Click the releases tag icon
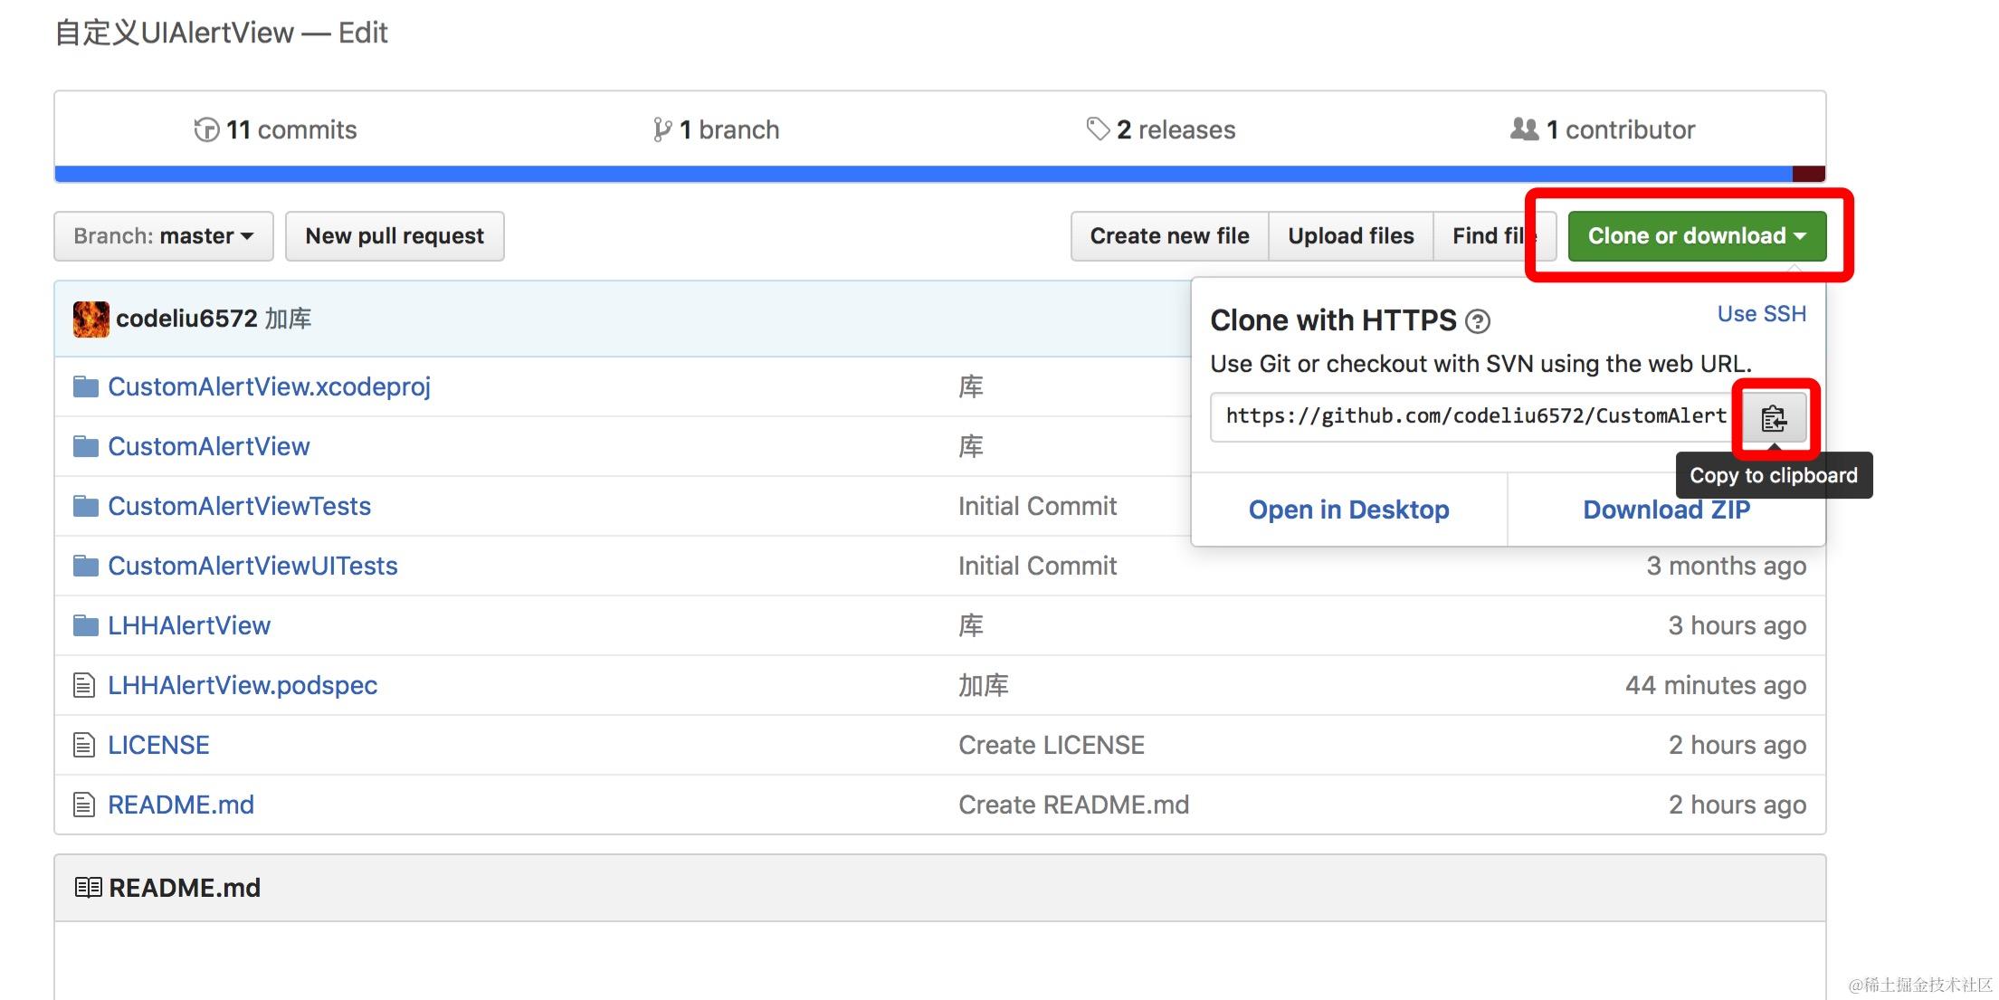1999x1000 pixels. 1098,129
